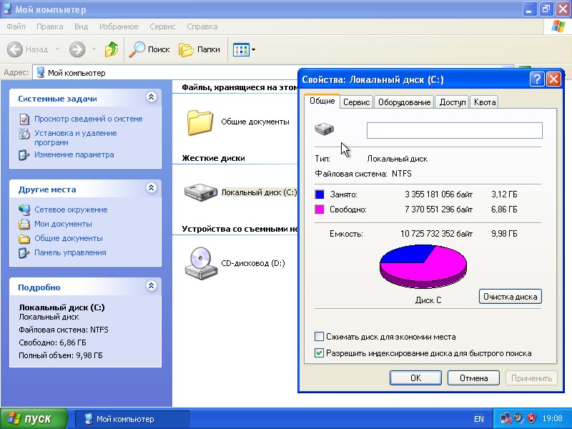Switch to the Сервис tab in properties

(x=356, y=102)
